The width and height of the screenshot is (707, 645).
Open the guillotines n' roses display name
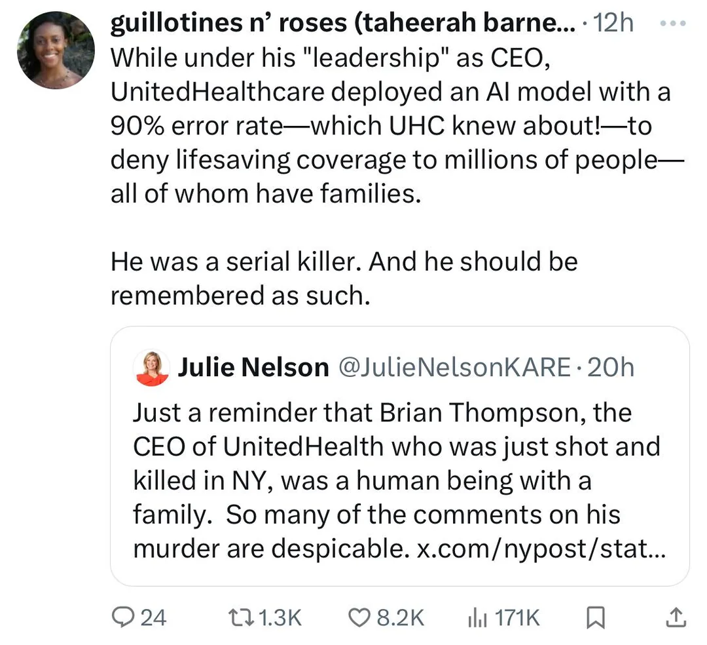[342, 22]
